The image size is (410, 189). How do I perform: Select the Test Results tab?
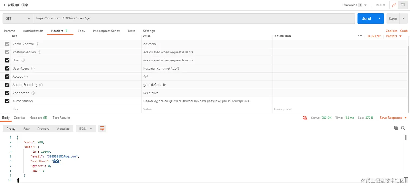[61, 118]
